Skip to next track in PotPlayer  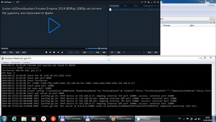click(58, 52)
